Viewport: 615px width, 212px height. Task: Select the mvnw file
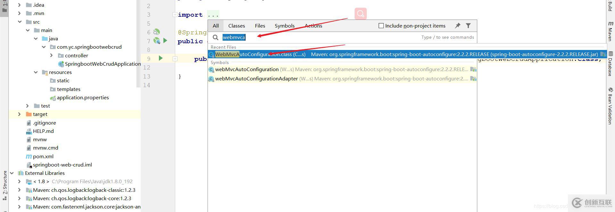[40, 140]
